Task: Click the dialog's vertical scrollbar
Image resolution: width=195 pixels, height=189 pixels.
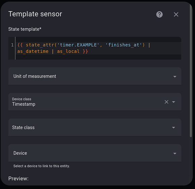Action: [x=191, y=70]
